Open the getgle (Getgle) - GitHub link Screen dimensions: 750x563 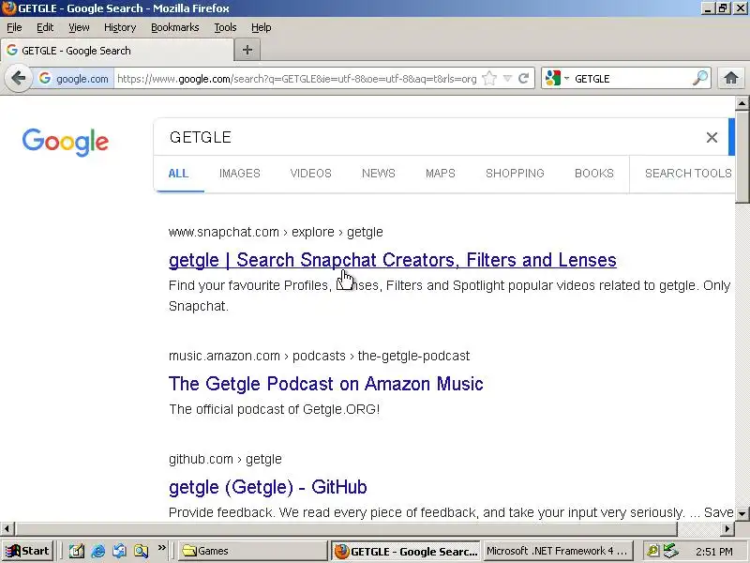(268, 487)
